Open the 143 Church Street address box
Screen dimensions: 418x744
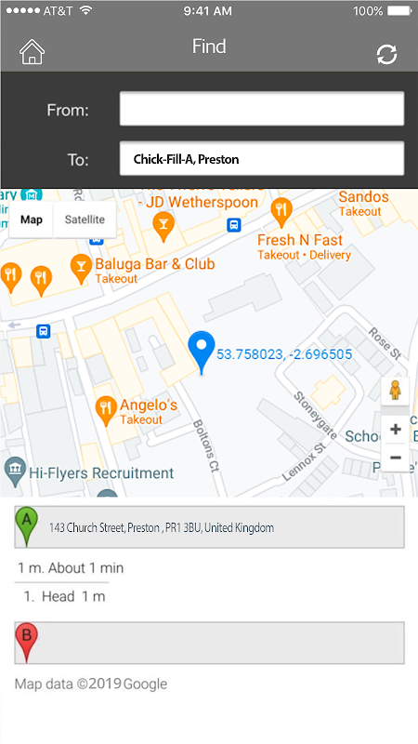210,526
